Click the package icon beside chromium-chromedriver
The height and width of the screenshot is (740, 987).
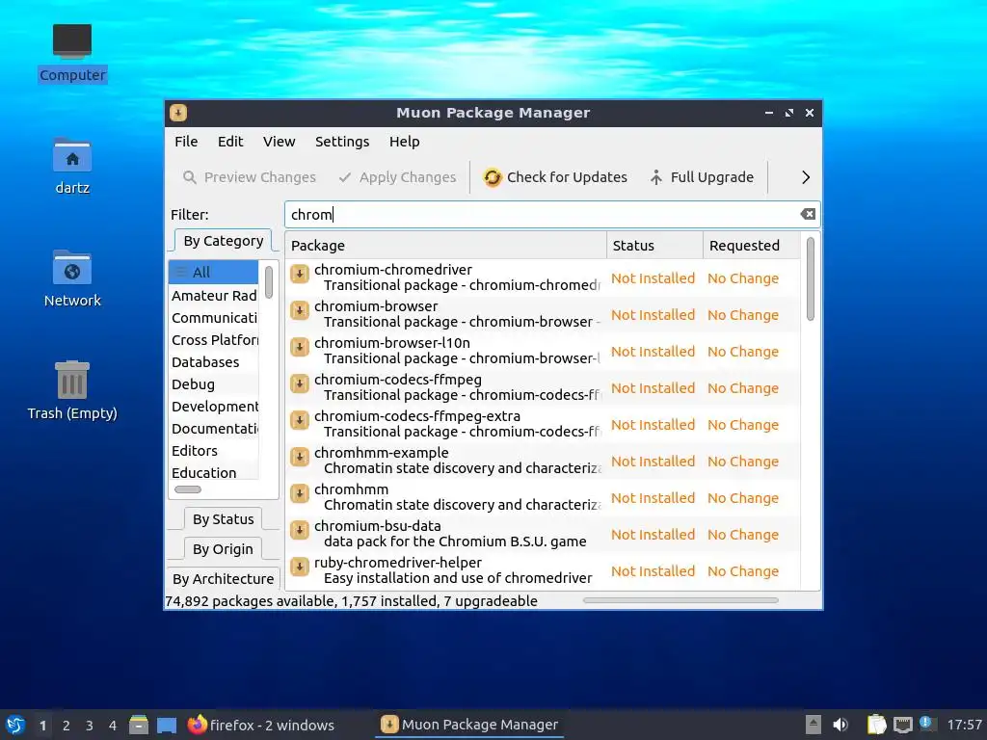pyautogui.click(x=300, y=275)
